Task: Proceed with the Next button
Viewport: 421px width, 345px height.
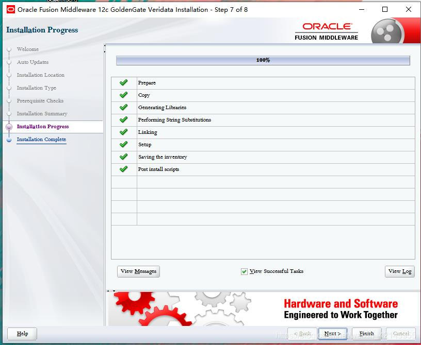Action: tap(332, 334)
